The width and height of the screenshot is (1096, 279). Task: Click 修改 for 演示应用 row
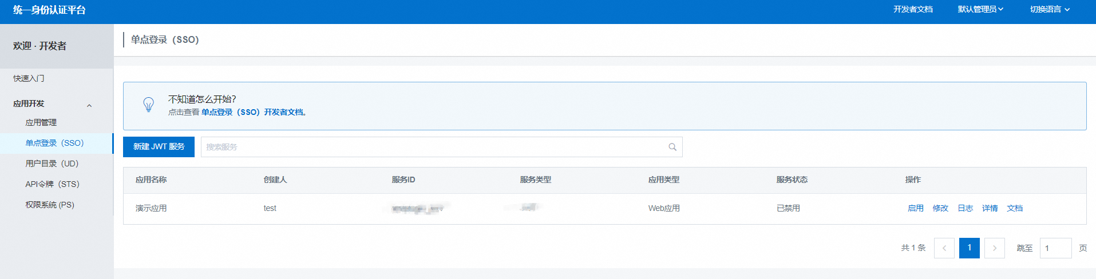(940, 208)
